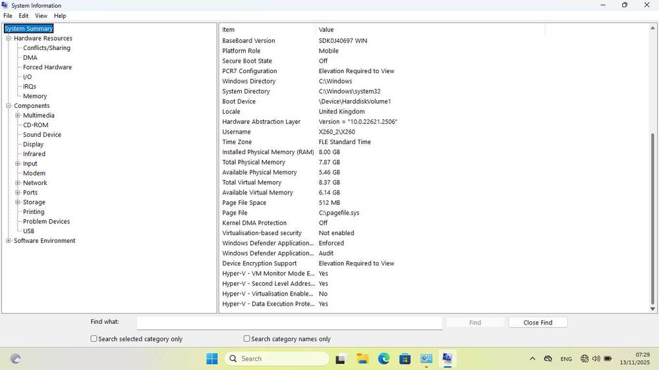Image resolution: width=659 pixels, height=370 pixels.
Task: Open the clock and date flyout
Action: [x=635, y=359]
